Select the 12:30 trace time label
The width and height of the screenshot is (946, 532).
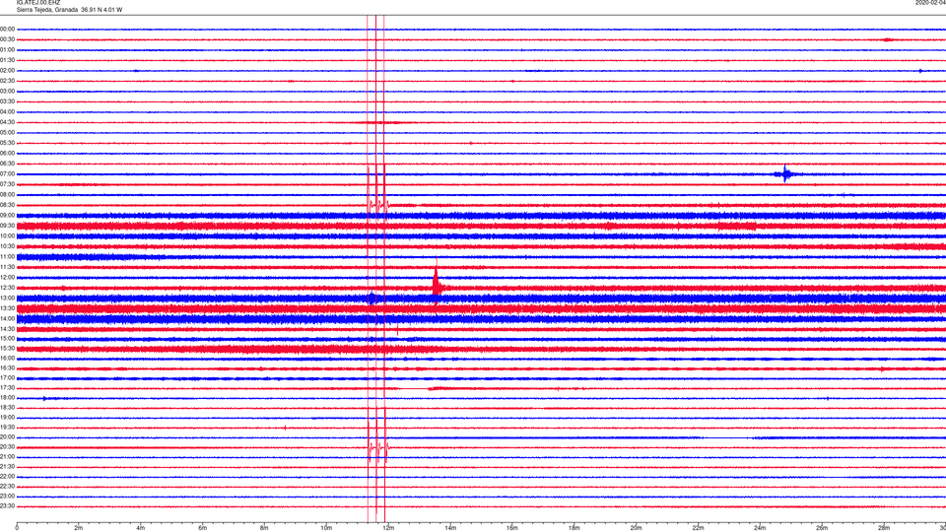coord(8,288)
